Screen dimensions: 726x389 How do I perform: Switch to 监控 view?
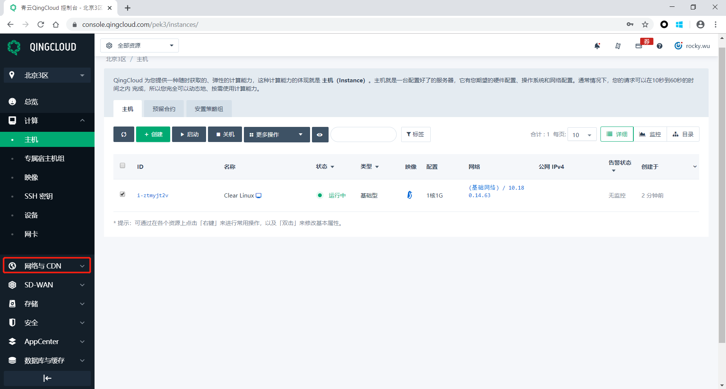point(650,134)
